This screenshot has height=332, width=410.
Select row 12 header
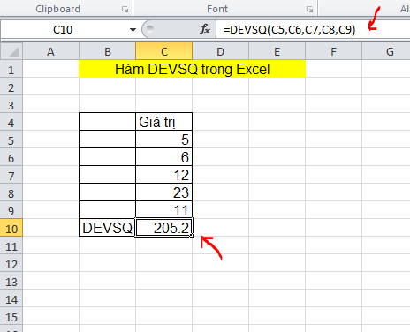pyautogui.click(x=11, y=264)
